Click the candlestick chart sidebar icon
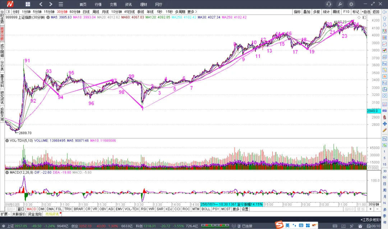Image resolution: width=388 pixels, height=229 pixels. (x=384, y=50)
